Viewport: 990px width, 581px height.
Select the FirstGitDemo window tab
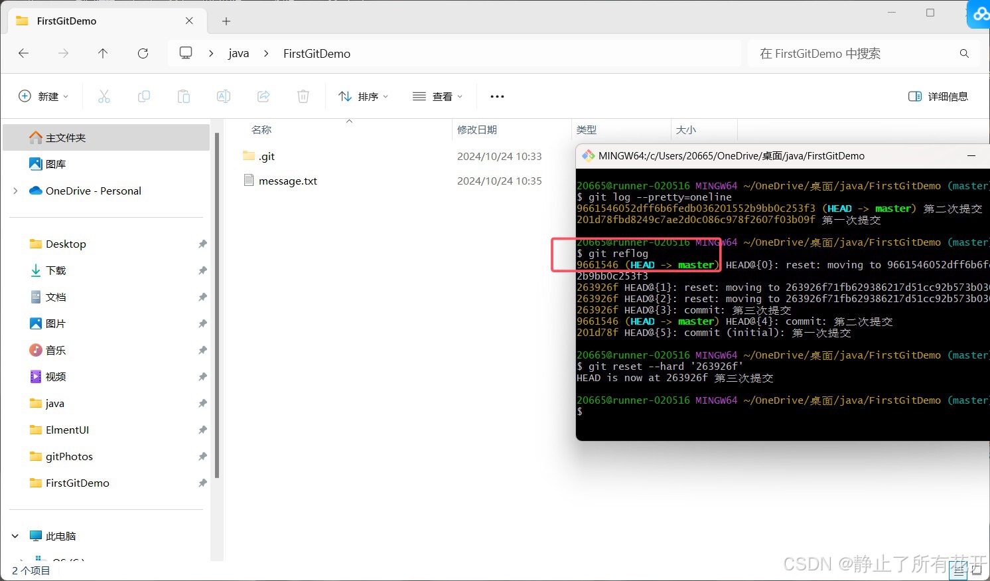click(x=106, y=21)
